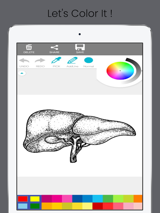This screenshot has height=213, width=160.
Task: Select the hot pink magenta swatch
Action: [x=57, y=199]
